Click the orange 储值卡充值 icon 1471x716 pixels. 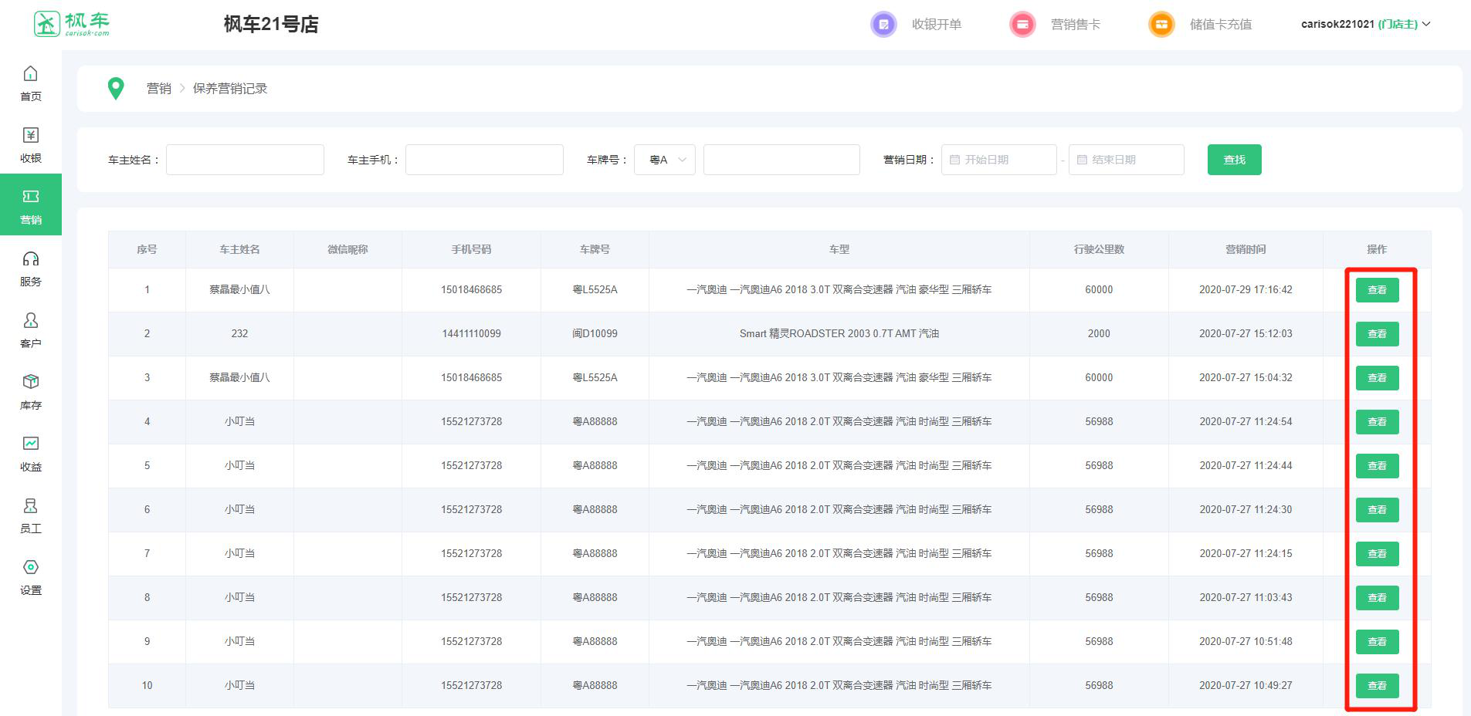(x=1161, y=25)
